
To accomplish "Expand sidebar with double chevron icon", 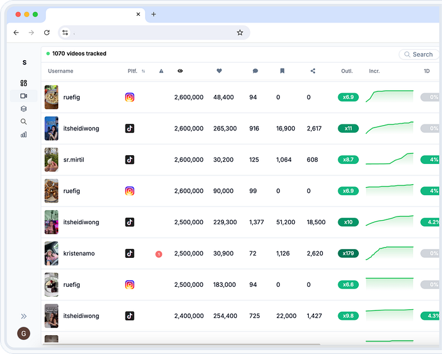I will [24, 316].
